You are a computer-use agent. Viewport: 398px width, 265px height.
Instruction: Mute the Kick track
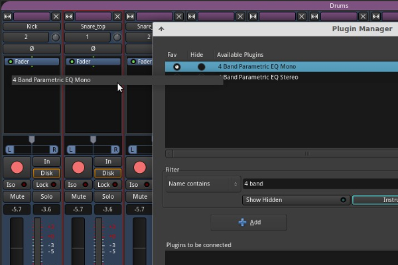coord(17,197)
